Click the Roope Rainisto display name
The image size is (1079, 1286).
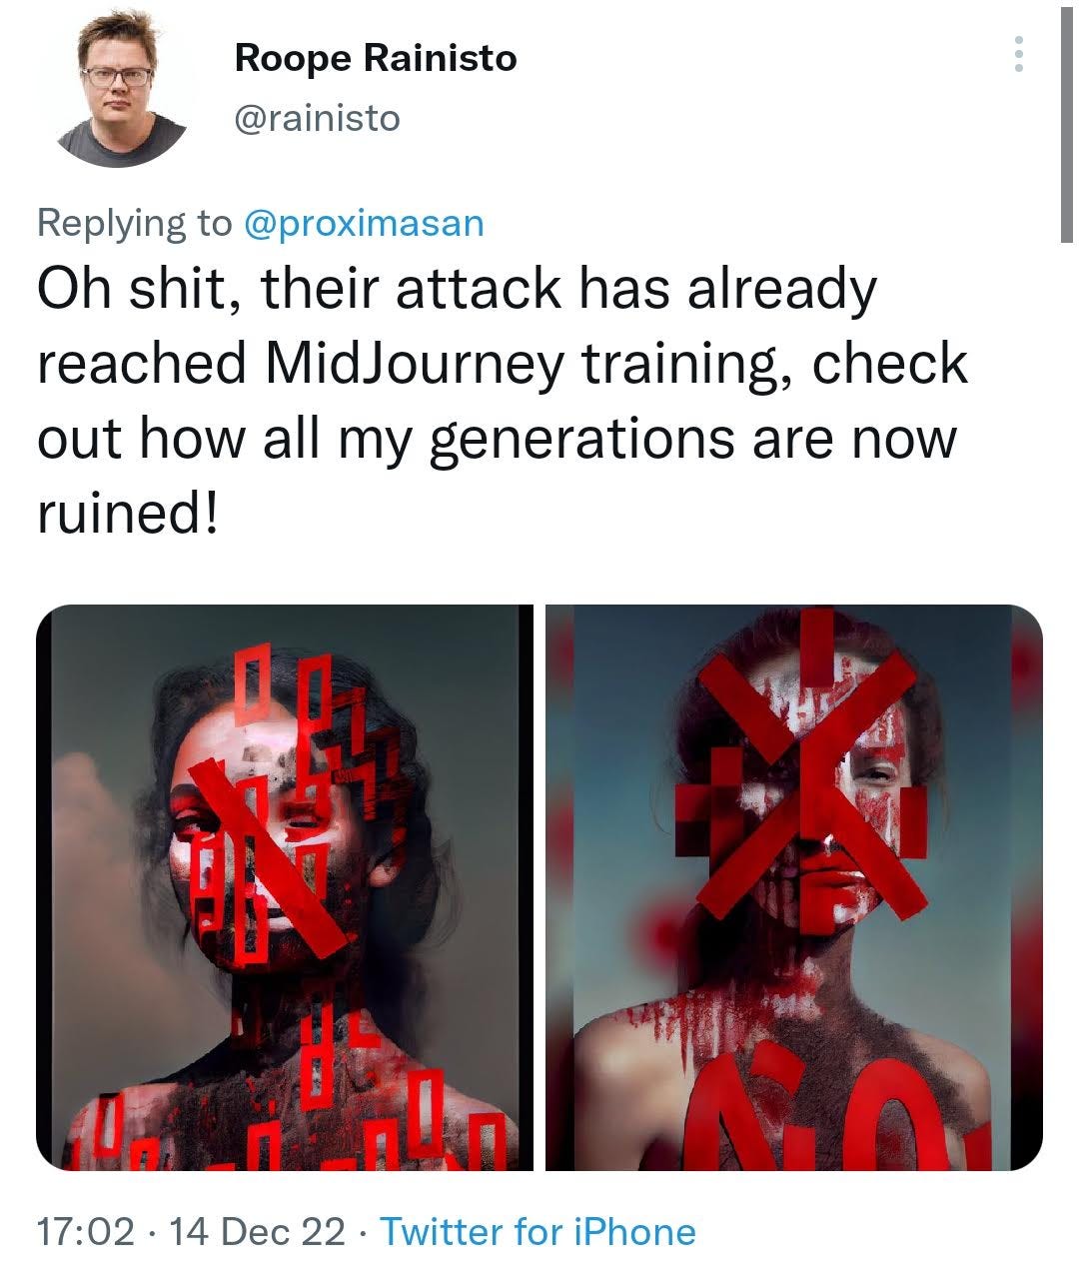tap(375, 58)
